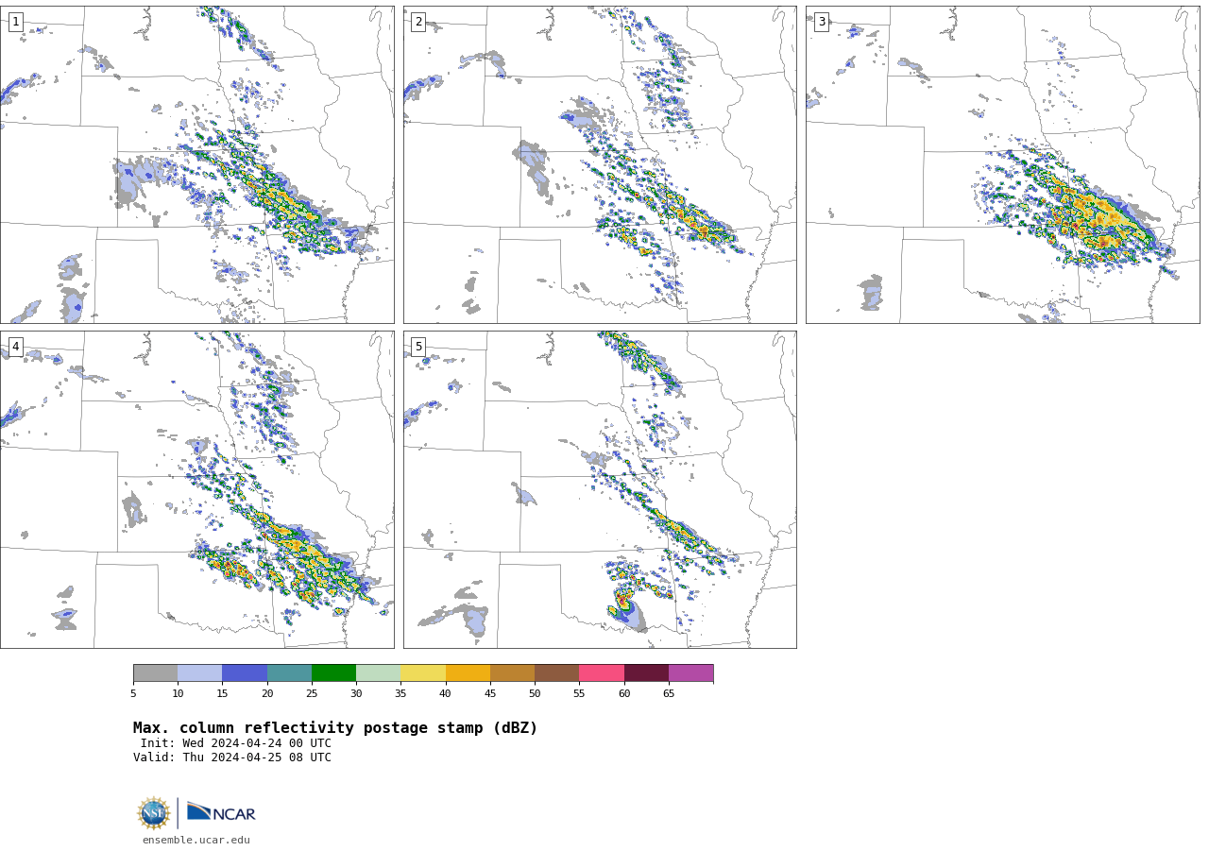The width and height of the screenshot is (1209, 851).
Task: Click the pale green 30-35 dBZ swatch
Action: [x=378, y=673]
